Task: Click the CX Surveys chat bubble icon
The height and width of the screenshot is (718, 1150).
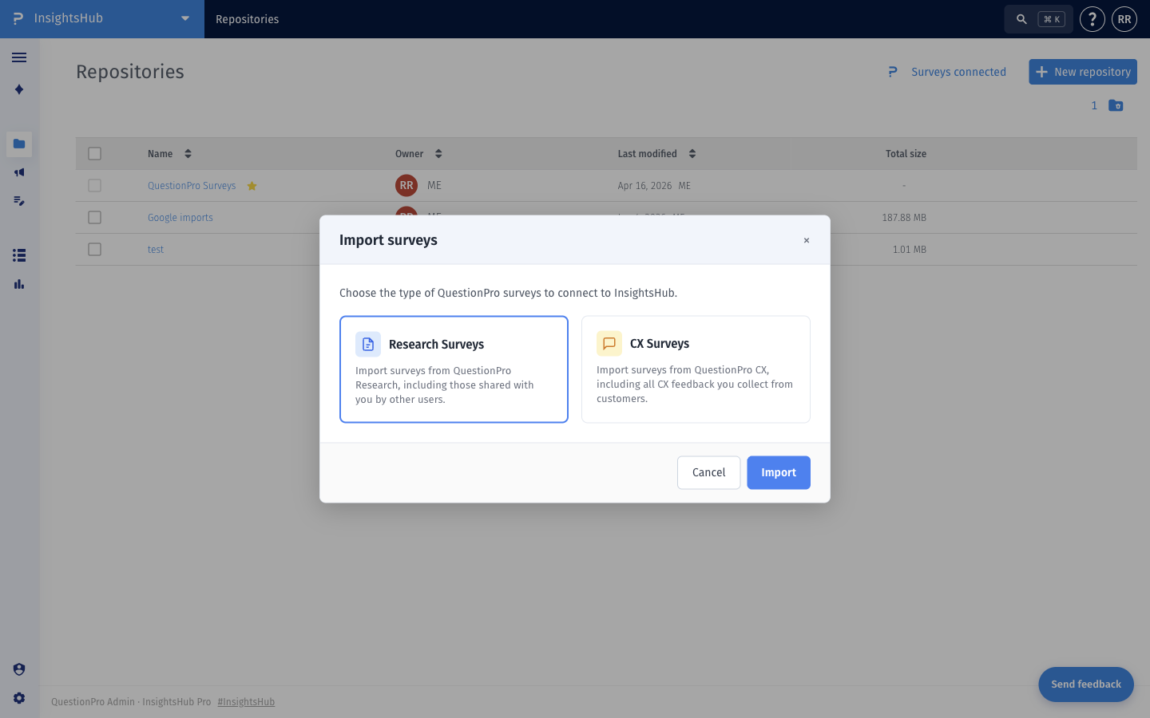Action: click(x=609, y=343)
